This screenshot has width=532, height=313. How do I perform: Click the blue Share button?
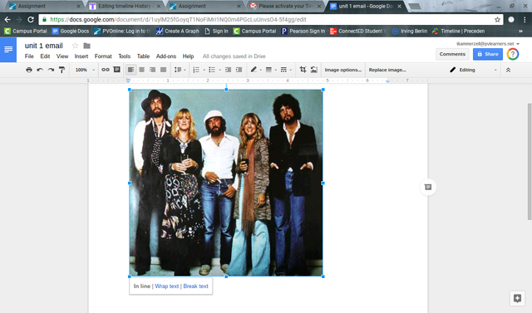(x=488, y=54)
